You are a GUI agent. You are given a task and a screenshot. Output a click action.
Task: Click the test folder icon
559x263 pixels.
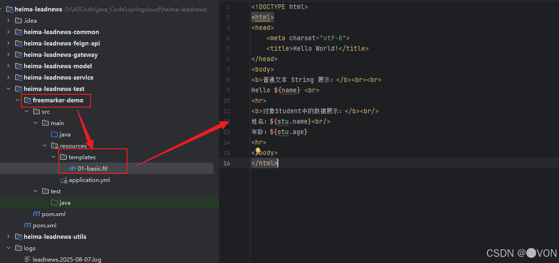[45, 191]
